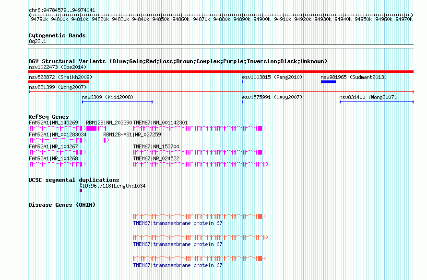Open the second TMEM67|transmembrane protein 67 link
Viewport: 427px width, 280px height.
(178, 245)
